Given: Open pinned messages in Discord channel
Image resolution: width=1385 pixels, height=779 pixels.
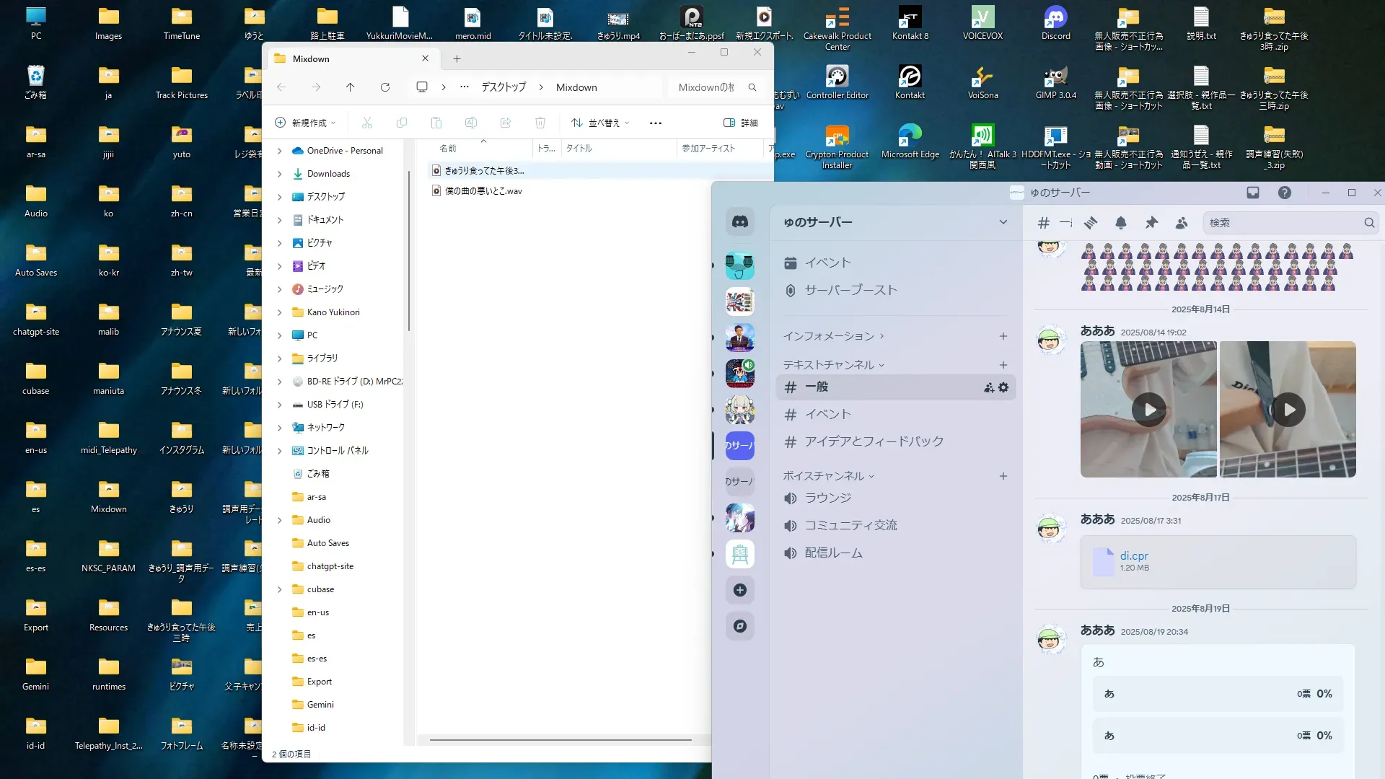Looking at the screenshot, I should [1151, 223].
